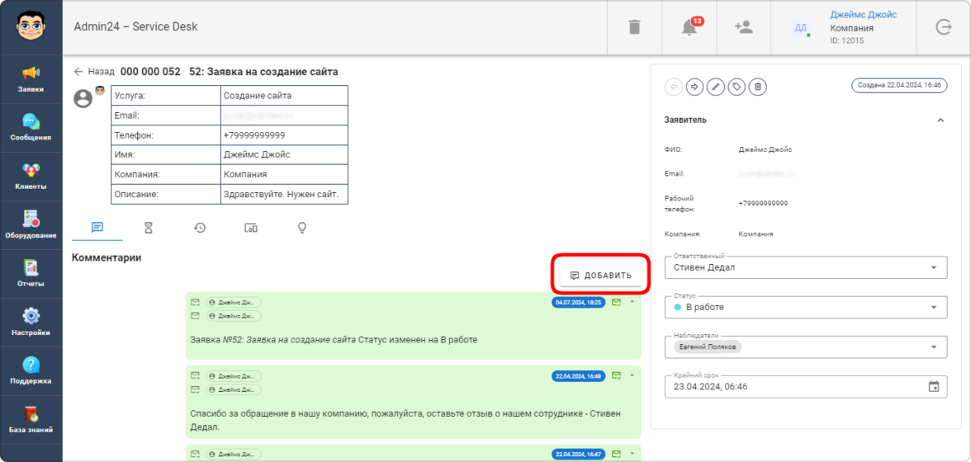This screenshot has width=971, height=462.
Task: Click the Добавить comment button
Action: [601, 276]
